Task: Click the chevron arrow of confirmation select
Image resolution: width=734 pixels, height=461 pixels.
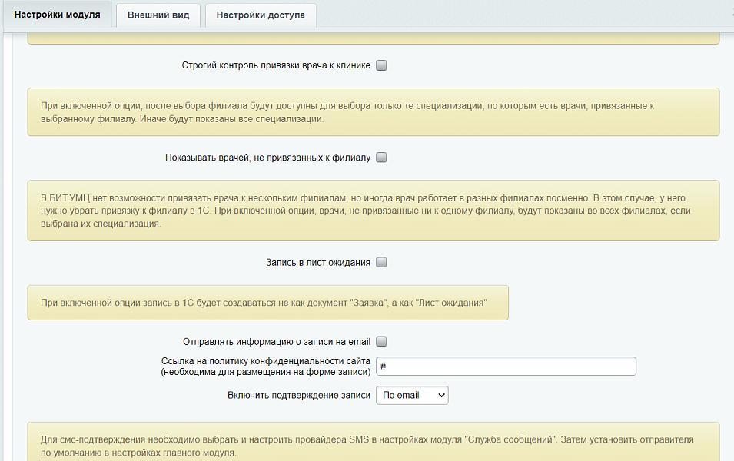Action: coord(440,396)
